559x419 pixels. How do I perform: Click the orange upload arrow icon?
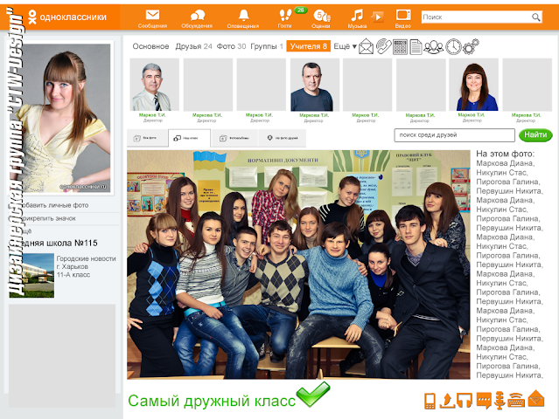[x=447, y=401]
